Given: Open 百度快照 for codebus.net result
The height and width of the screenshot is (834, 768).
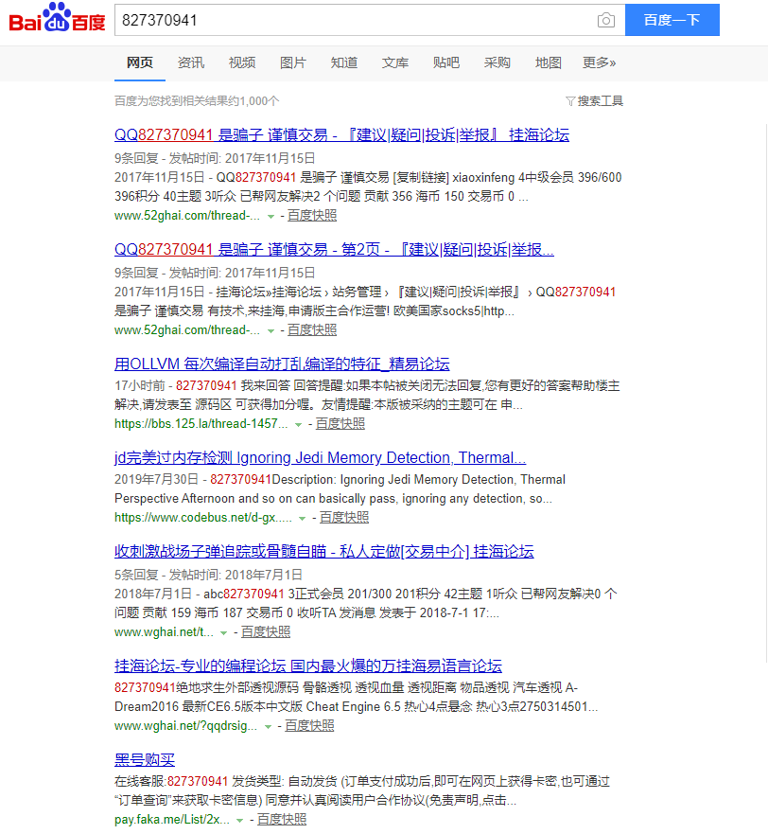Looking at the screenshot, I should click(x=344, y=518).
